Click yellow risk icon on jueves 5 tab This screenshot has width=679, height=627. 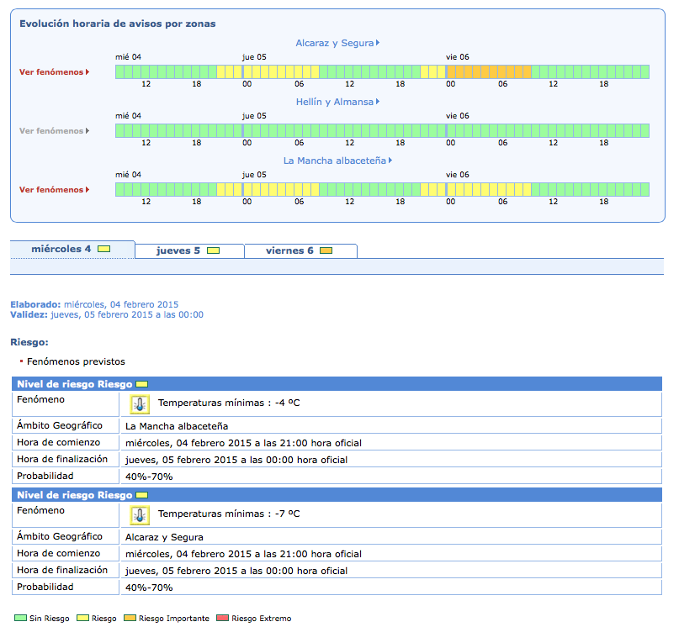coord(214,251)
